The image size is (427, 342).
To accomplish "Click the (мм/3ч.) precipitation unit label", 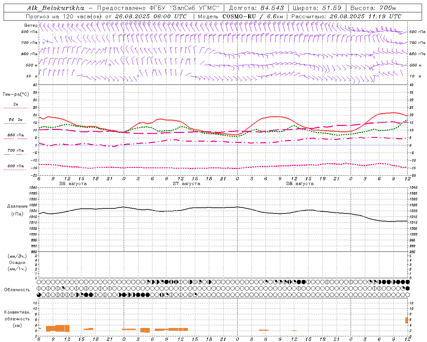I will coord(17,256).
